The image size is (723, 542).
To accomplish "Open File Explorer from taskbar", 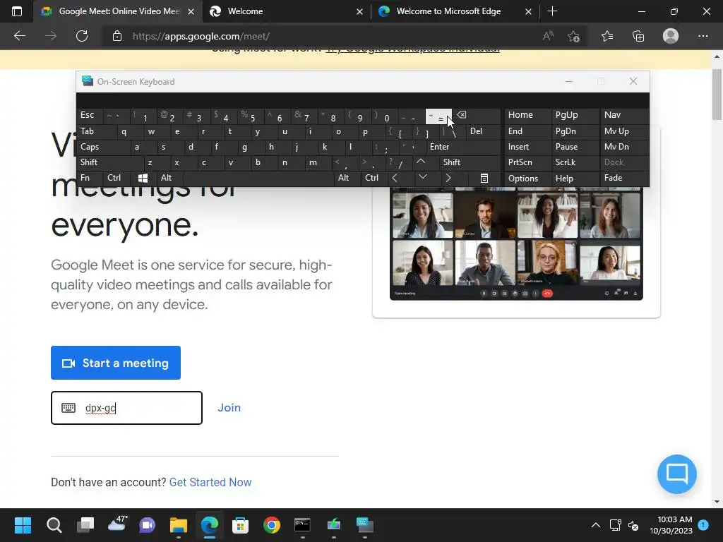I will tap(179, 525).
